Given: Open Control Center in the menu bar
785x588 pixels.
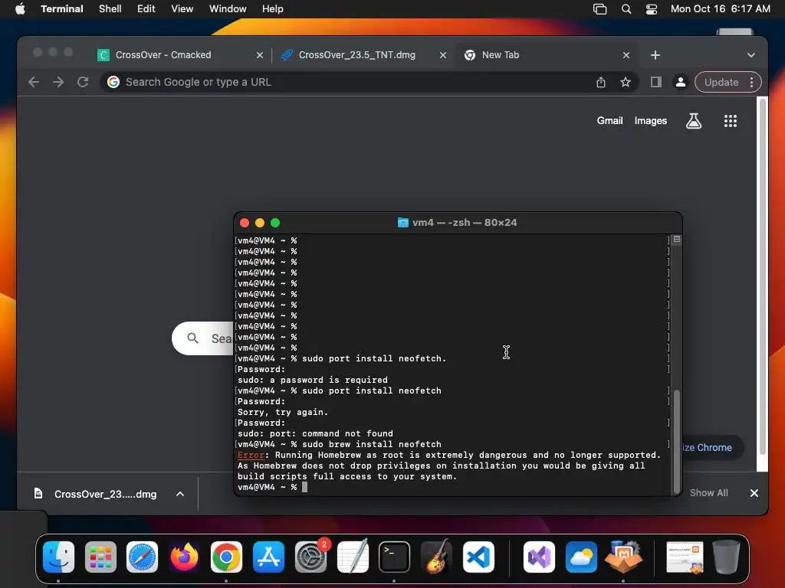Looking at the screenshot, I should click(x=652, y=9).
